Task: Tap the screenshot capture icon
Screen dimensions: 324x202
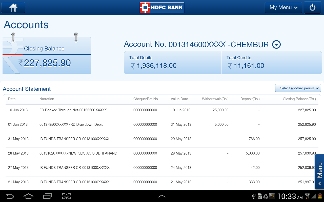Action: point(66,196)
